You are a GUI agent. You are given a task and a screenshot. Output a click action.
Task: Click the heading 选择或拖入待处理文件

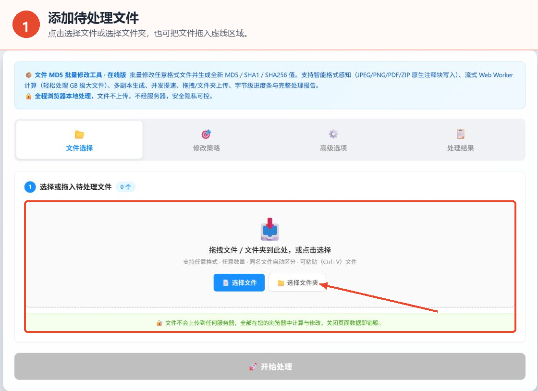point(75,187)
